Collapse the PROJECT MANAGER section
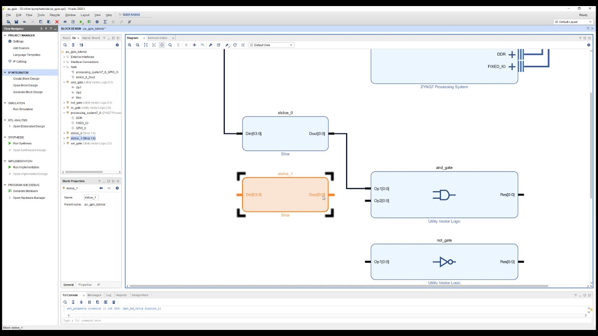 point(5,35)
